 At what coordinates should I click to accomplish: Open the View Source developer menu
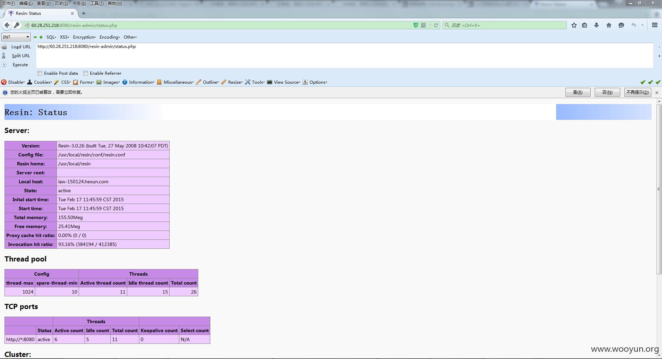[284, 82]
